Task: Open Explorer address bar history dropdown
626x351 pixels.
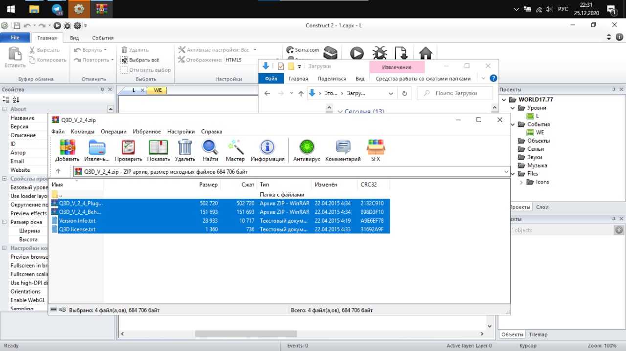Action: pos(390,93)
